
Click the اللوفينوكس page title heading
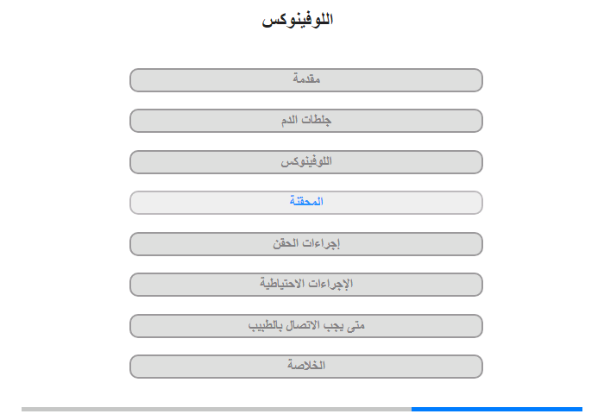[298, 19]
